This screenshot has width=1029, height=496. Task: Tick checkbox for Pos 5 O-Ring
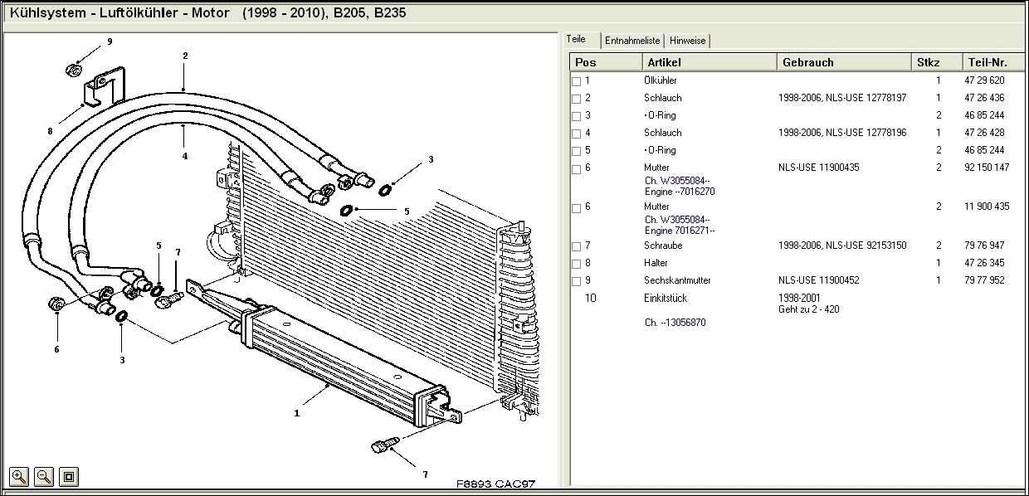577,151
